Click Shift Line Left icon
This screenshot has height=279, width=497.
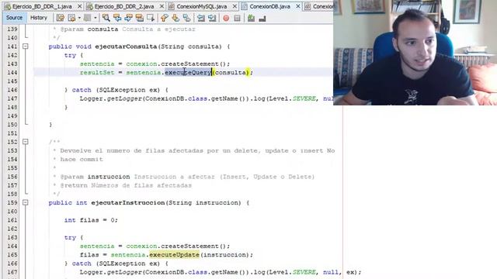click(x=200, y=18)
